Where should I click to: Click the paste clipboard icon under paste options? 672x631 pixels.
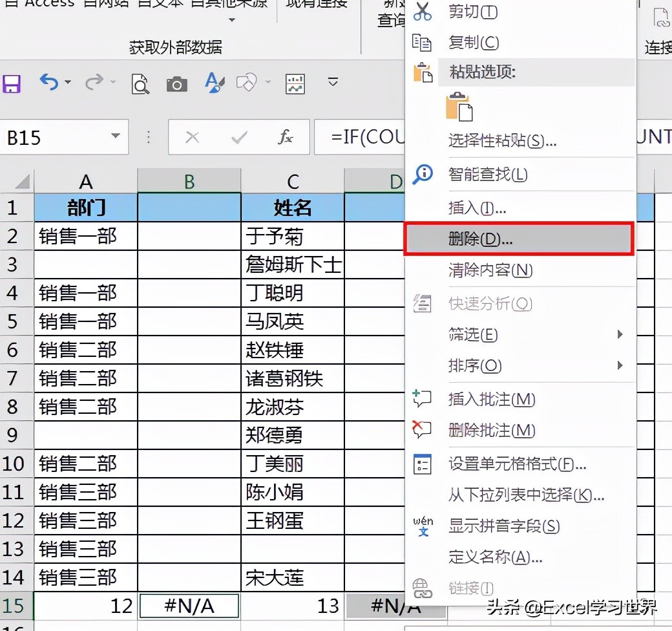tap(459, 106)
